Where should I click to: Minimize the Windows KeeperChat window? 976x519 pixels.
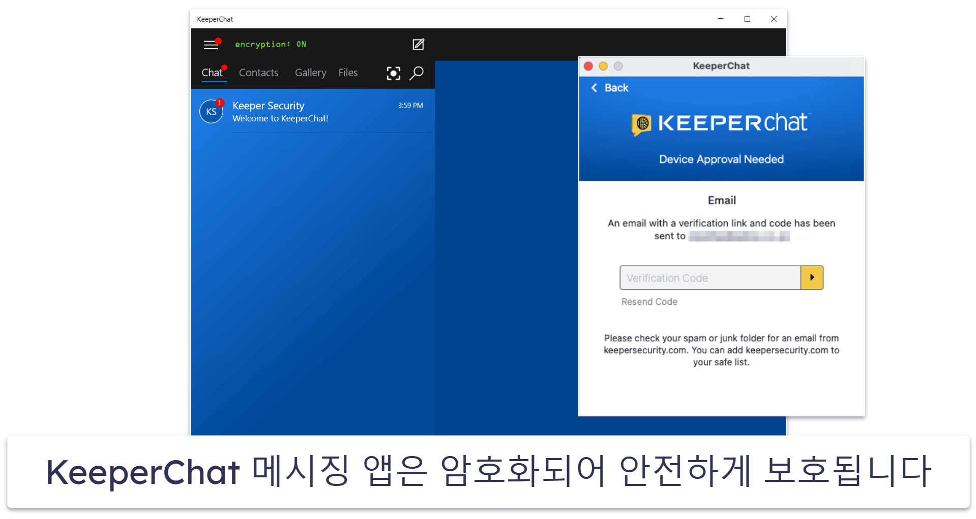(x=721, y=19)
